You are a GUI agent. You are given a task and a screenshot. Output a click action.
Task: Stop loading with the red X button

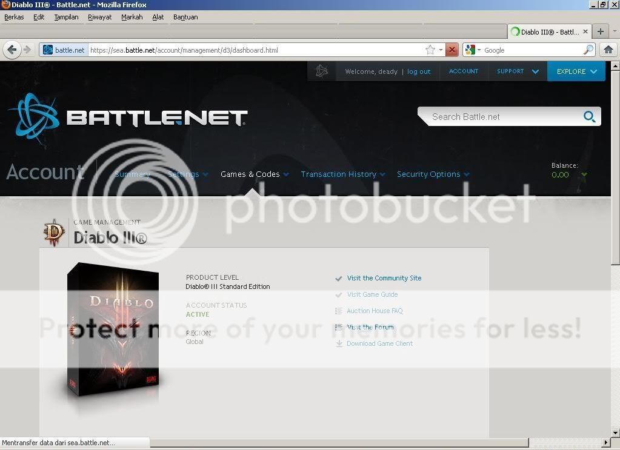click(452, 50)
